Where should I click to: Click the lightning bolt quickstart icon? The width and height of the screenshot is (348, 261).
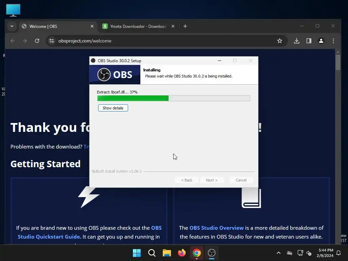[x=89, y=197]
